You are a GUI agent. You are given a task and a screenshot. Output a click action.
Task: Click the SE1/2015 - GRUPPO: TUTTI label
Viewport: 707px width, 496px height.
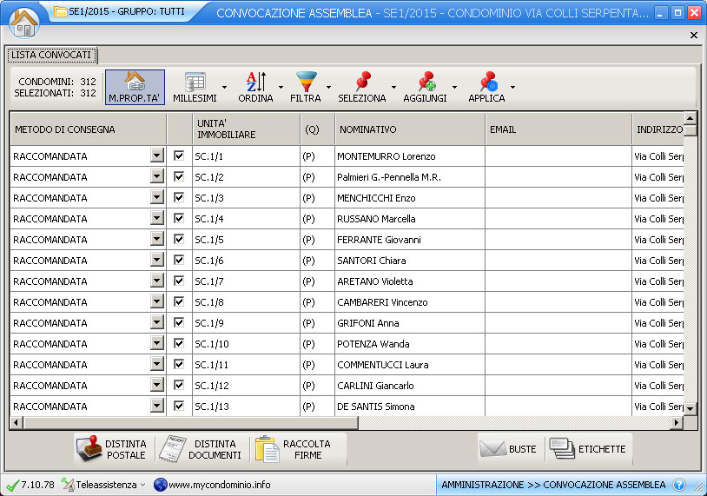pos(127,11)
